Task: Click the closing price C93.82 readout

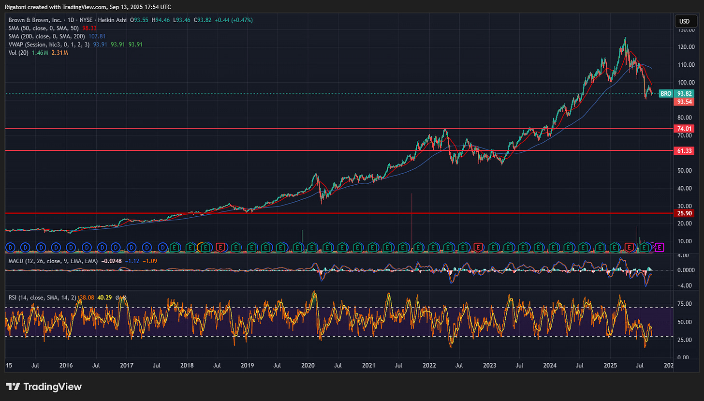Action: (204, 20)
